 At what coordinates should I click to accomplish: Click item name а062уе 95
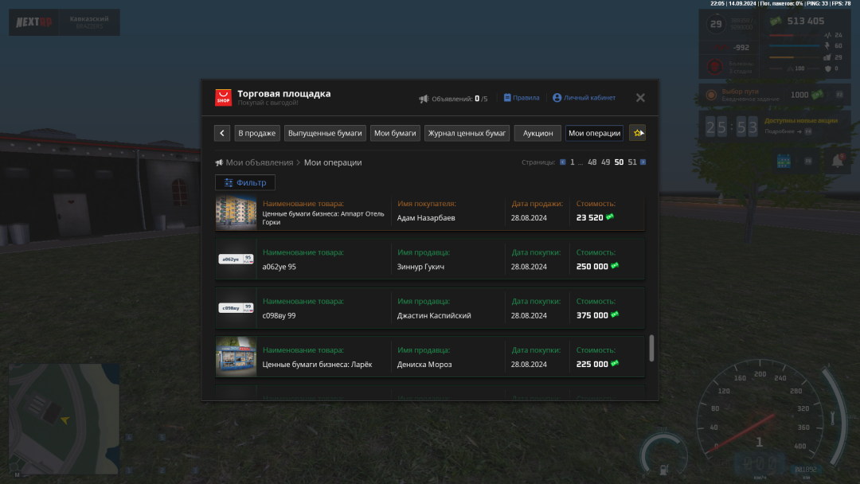point(279,267)
